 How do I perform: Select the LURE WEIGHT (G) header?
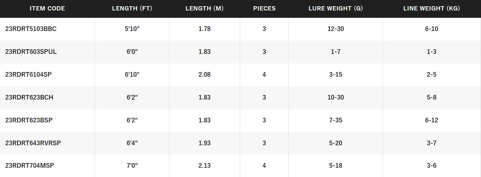pos(336,9)
